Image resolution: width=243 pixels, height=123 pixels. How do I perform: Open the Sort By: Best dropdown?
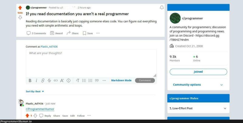point(35,91)
